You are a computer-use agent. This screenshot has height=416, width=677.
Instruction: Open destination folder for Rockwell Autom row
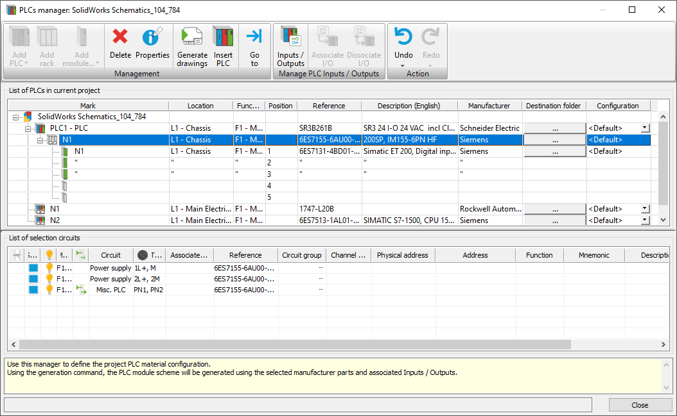click(555, 209)
